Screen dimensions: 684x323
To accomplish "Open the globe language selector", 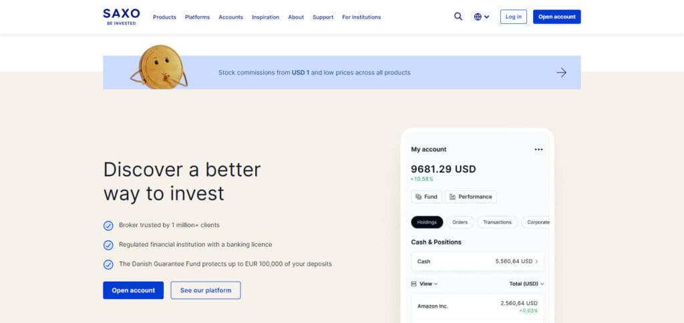I will (481, 17).
